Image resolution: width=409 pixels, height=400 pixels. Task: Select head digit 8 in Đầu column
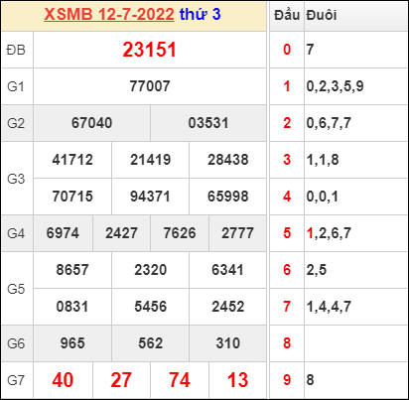(x=287, y=343)
